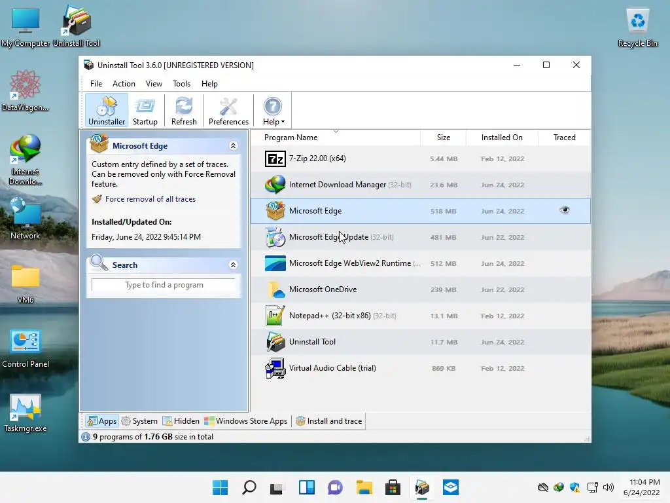
Task: Click the Uninstall Tool title bar icon
Action: tap(88, 65)
